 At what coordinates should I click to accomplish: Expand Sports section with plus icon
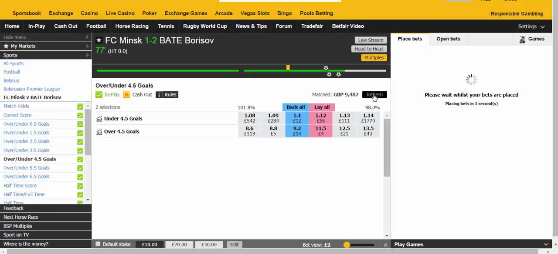pyautogui.click(x=87, y=55)
